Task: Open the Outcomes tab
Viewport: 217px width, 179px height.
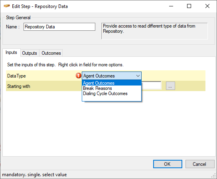Action: pos(51,53)
